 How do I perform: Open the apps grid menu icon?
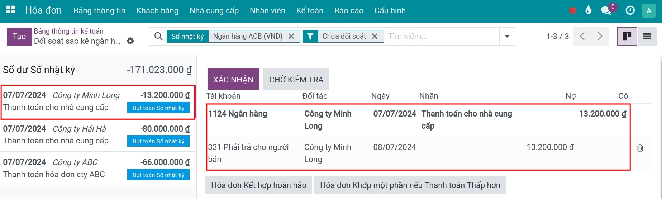pos(11,10)
